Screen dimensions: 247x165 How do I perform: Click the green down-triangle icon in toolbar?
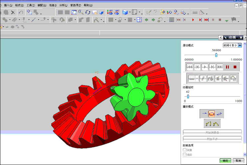tap(226, 21)
